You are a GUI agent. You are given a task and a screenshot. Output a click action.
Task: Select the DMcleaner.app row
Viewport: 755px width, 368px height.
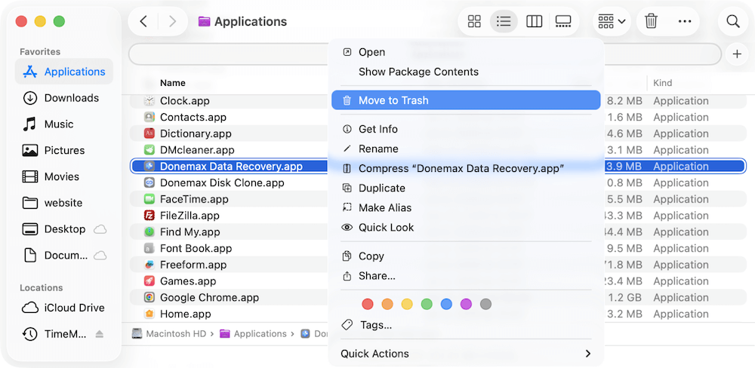coord(437,150)
